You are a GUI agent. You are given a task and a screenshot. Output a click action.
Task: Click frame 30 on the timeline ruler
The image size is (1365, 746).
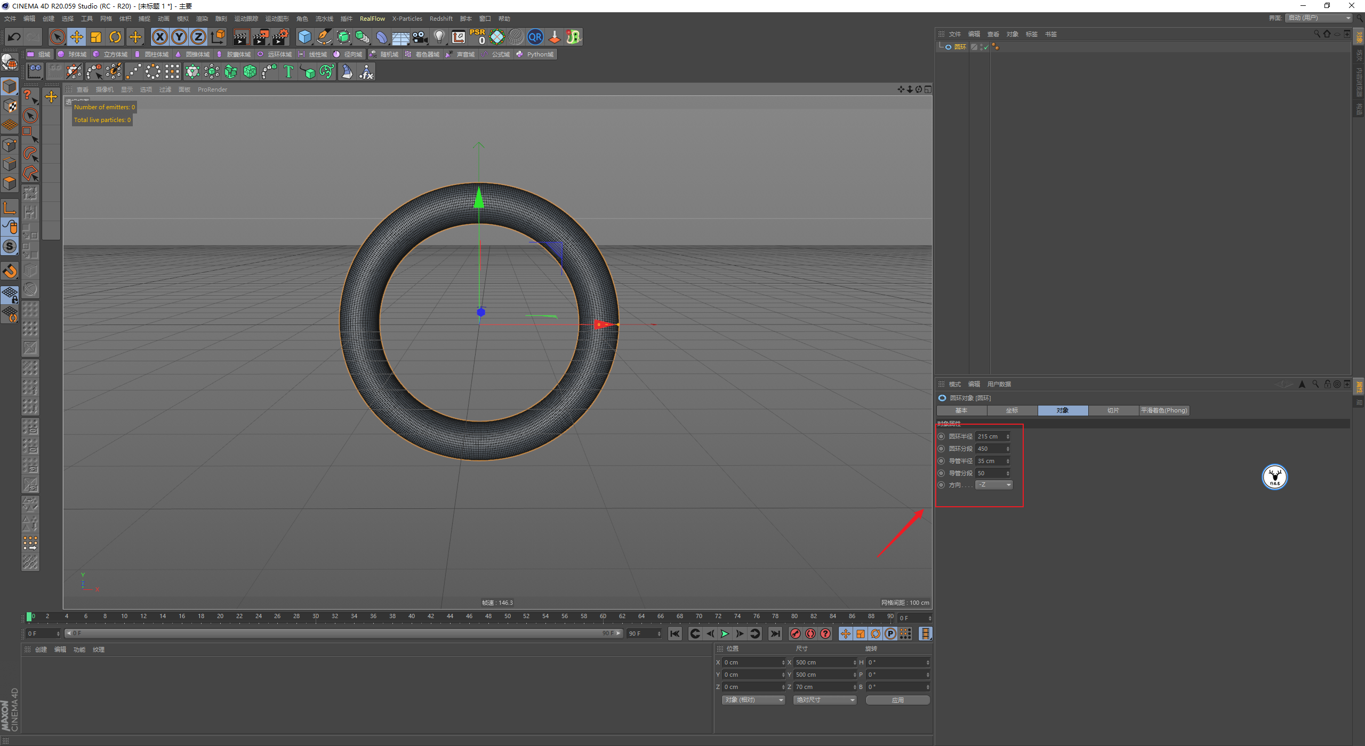(x=316, y=617)
